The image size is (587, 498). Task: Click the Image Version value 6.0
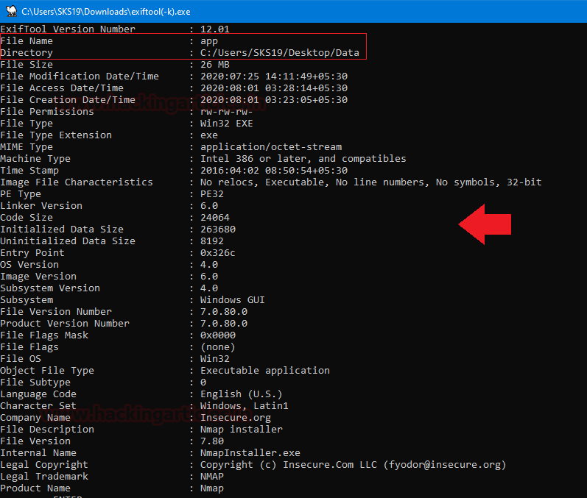pyautogui.click(x=209, y=277)
